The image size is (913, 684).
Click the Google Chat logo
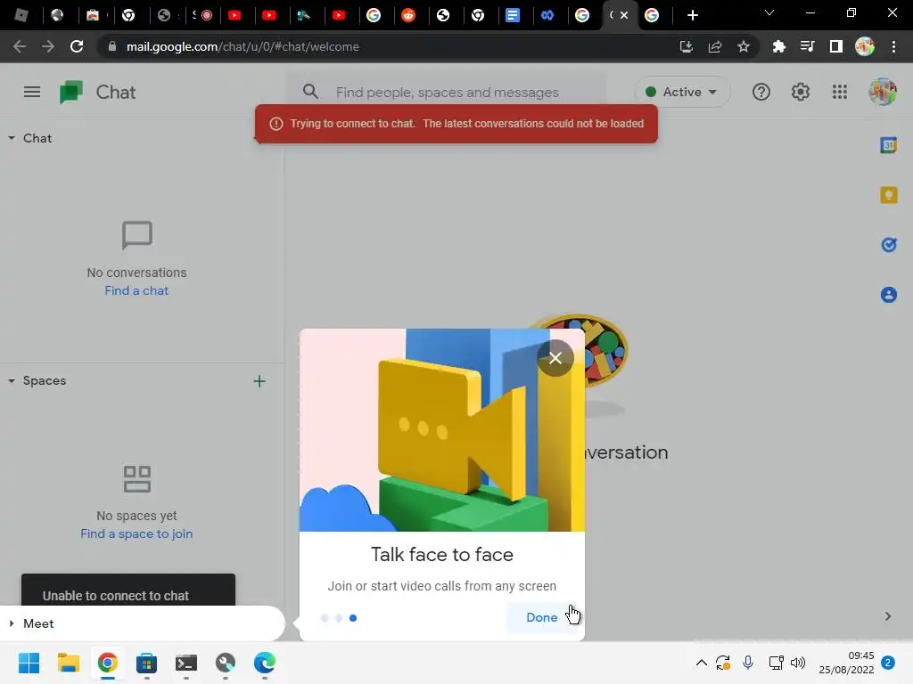[x=71, y=92]
